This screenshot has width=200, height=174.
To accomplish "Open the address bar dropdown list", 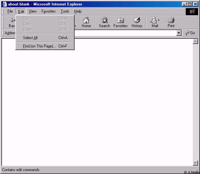I will [179, 33].
